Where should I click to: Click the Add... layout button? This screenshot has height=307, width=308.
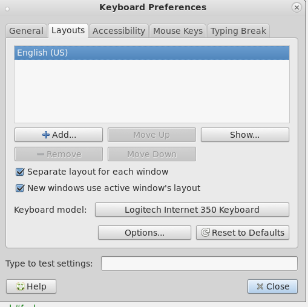point(59,135)
